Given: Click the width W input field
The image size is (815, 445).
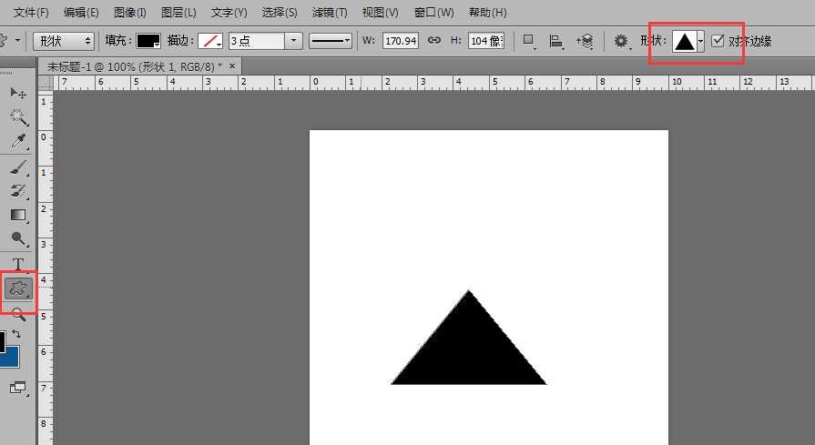Looking at the screenshot, I should [401, 41].
